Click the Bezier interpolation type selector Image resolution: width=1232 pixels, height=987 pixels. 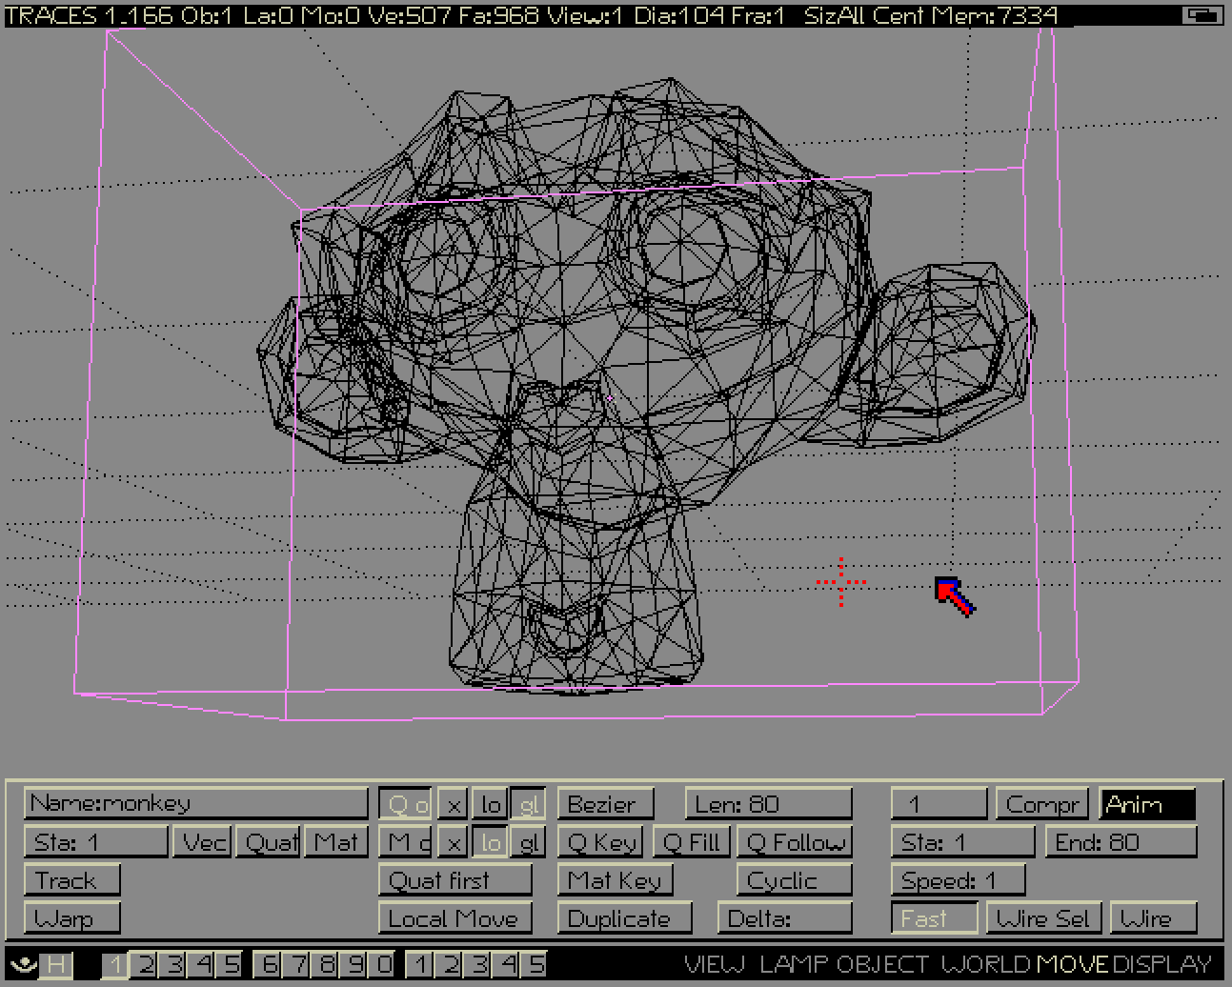coord(605,804)
